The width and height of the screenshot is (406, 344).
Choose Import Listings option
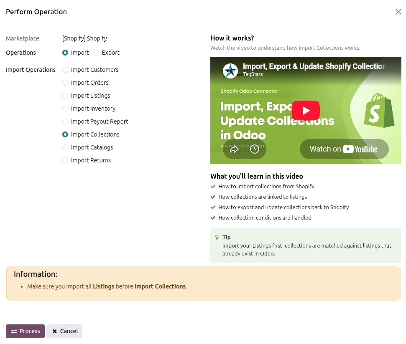pos(65,96)
